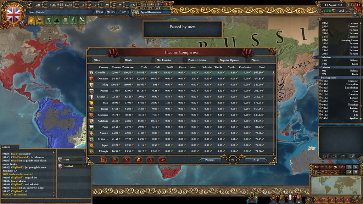Image resolution: width=363 pixels, height=204 pixels.
Task: Enable the Players filter checkbox
Action: tap(248, 60)
